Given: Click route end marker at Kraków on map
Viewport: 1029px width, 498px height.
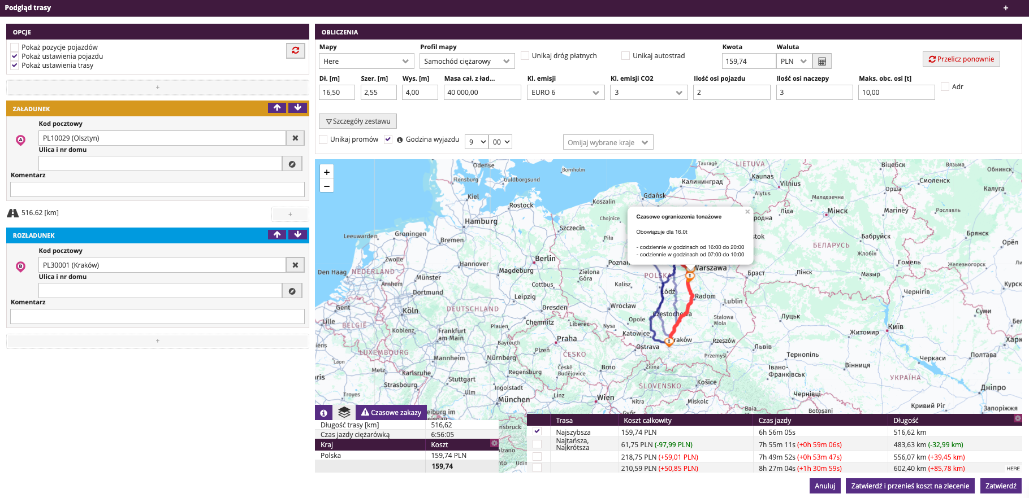Looking at the screenshot, I should (669, 341).
